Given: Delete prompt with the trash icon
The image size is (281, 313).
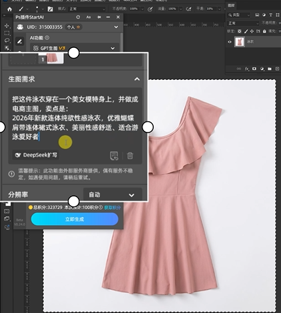Looking at the screenshot, I should [x=130, y=156].
